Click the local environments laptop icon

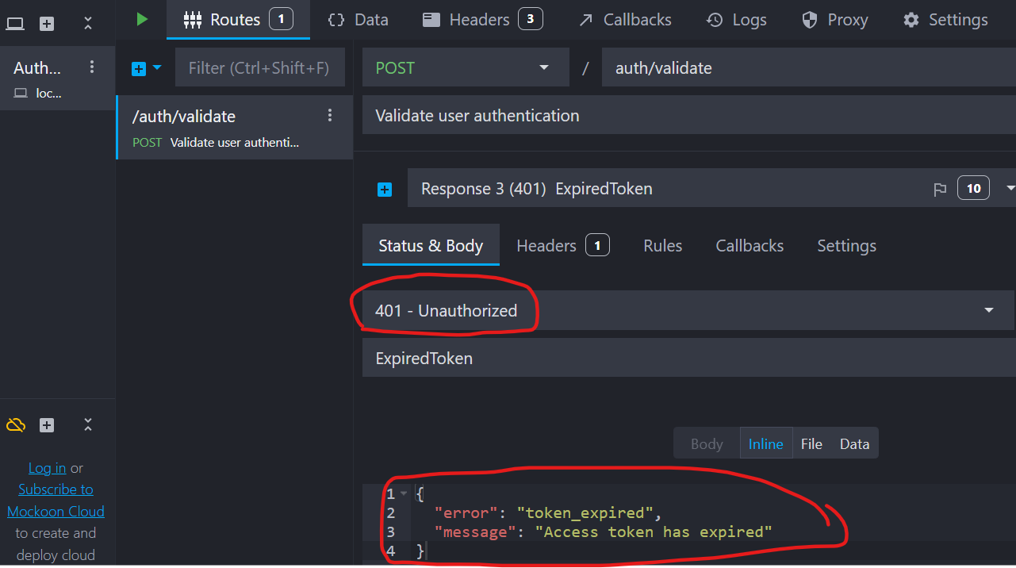tap(15, 24)
